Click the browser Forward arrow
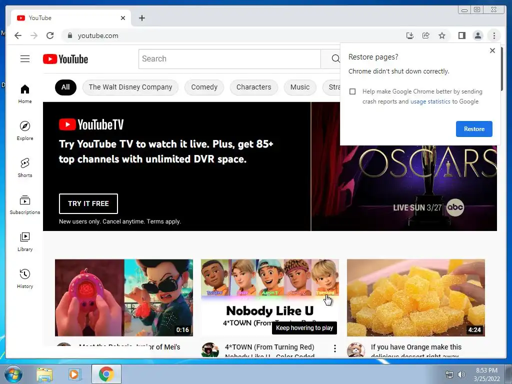Viewport: 512px width, 384px height. tap(34, 35)
